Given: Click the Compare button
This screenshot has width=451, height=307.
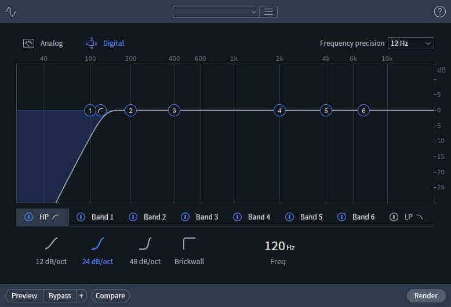Looking at the screenshot, I should click(x=110, y=295).
